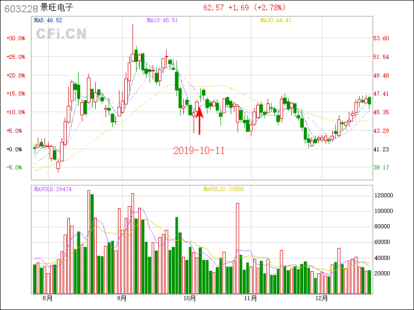414x310 pixels.
Task: Click the last green candlestick in December
Action: coord(369,101)
